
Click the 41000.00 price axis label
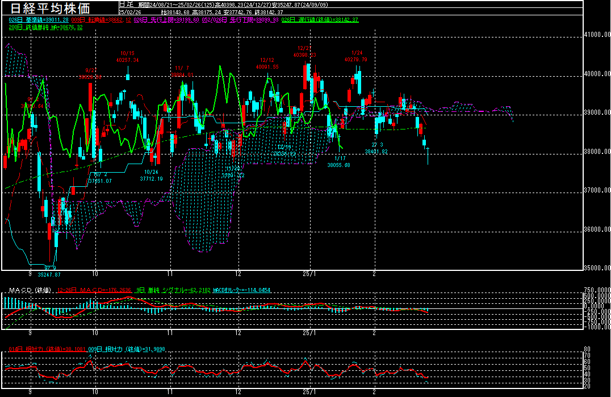click(597, 35)
